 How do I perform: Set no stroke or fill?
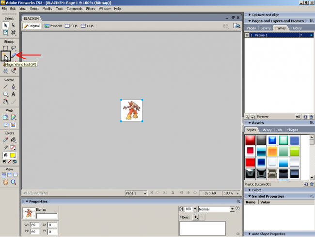[x=9, y=162]
